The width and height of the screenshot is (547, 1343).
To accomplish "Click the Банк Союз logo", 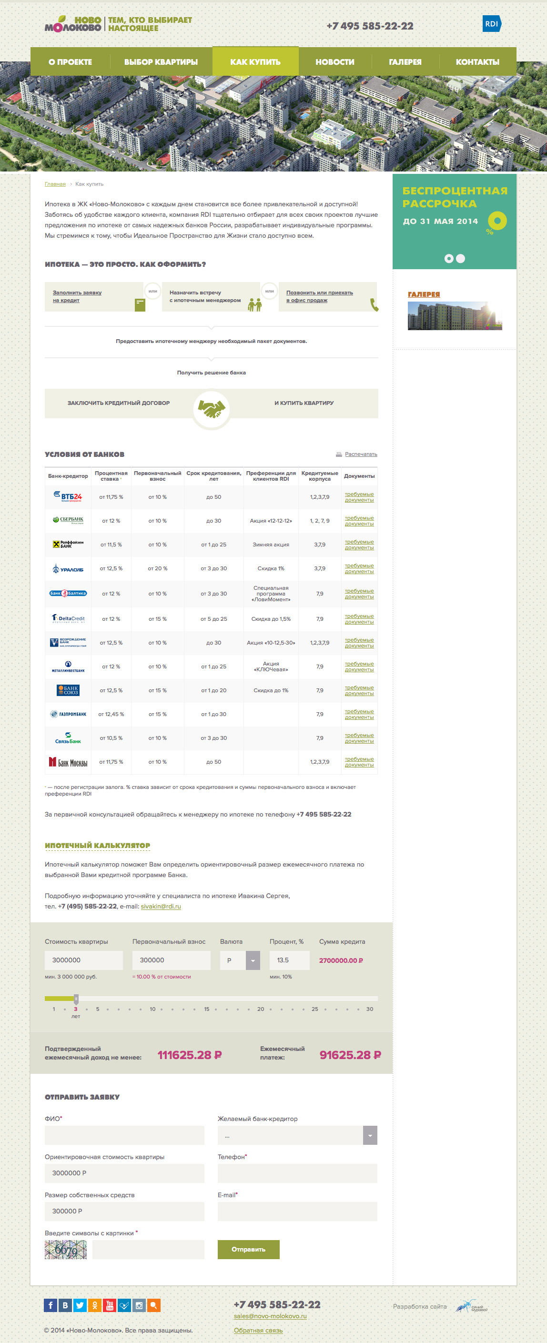I will (x=68, y=690).
